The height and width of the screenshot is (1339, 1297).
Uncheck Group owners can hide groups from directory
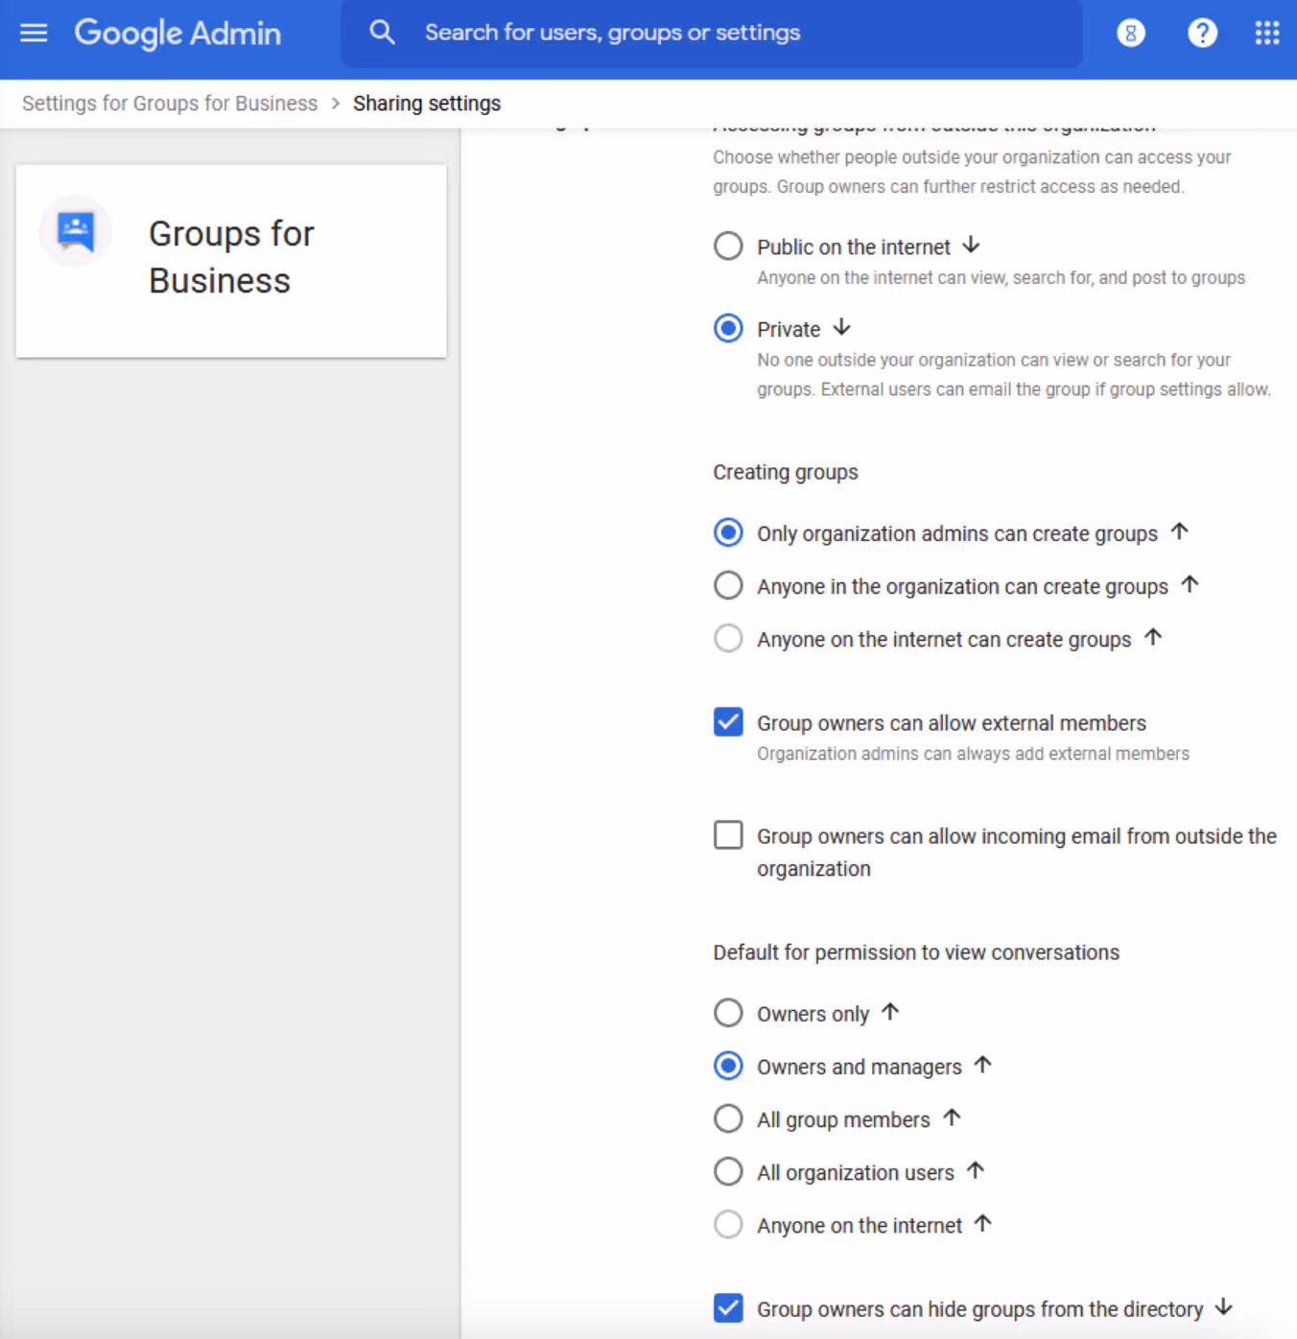728,1308
